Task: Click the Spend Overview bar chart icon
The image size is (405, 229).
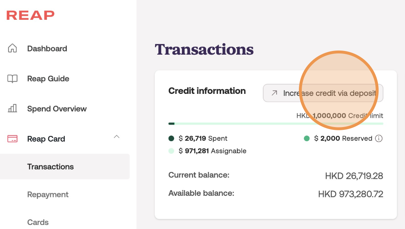Action: point(13,108)
